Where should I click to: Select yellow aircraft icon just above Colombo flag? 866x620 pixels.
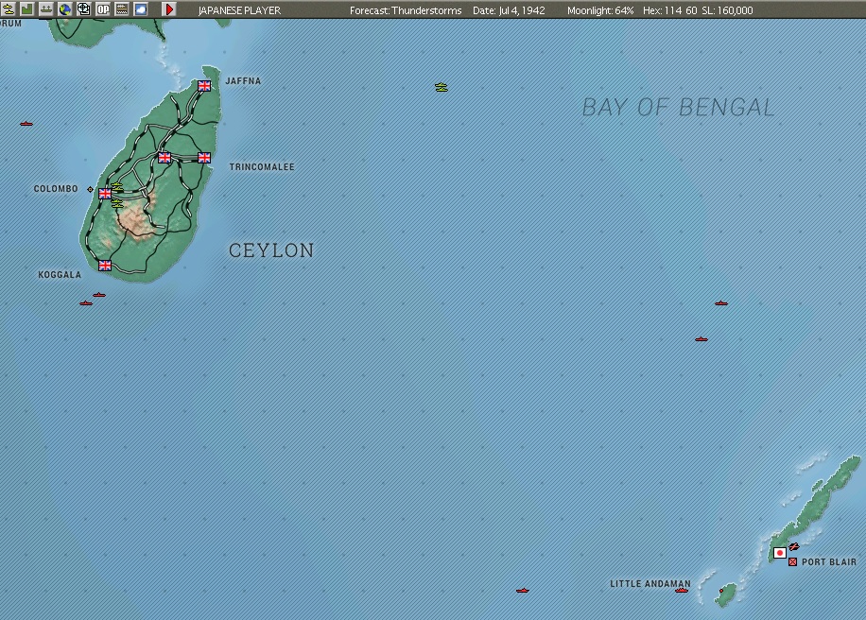point(116,185)
